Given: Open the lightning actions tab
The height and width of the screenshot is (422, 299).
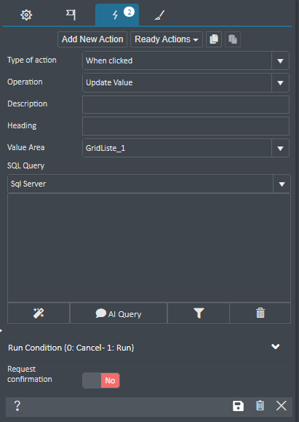Looking at the screenshot, I should pyautogui.click(x=117, y=15).
